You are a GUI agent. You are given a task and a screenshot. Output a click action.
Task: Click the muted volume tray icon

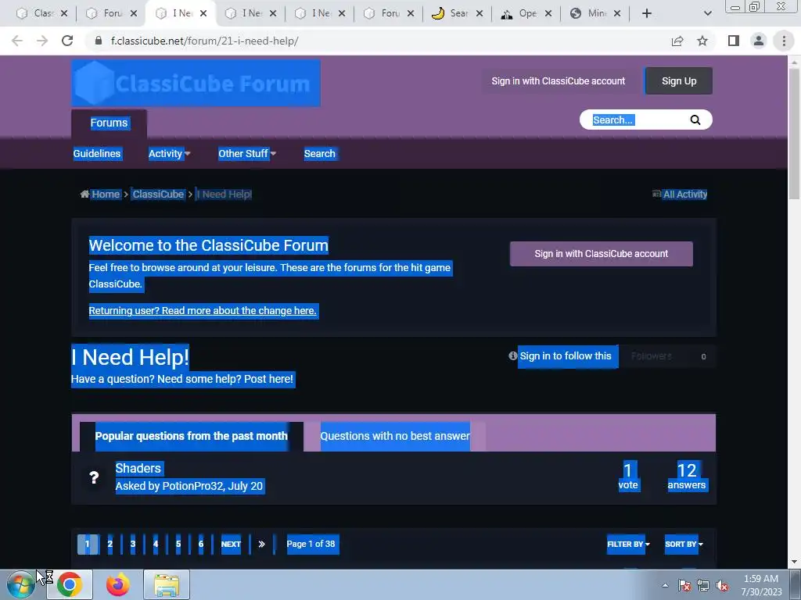tap(722, 585)
